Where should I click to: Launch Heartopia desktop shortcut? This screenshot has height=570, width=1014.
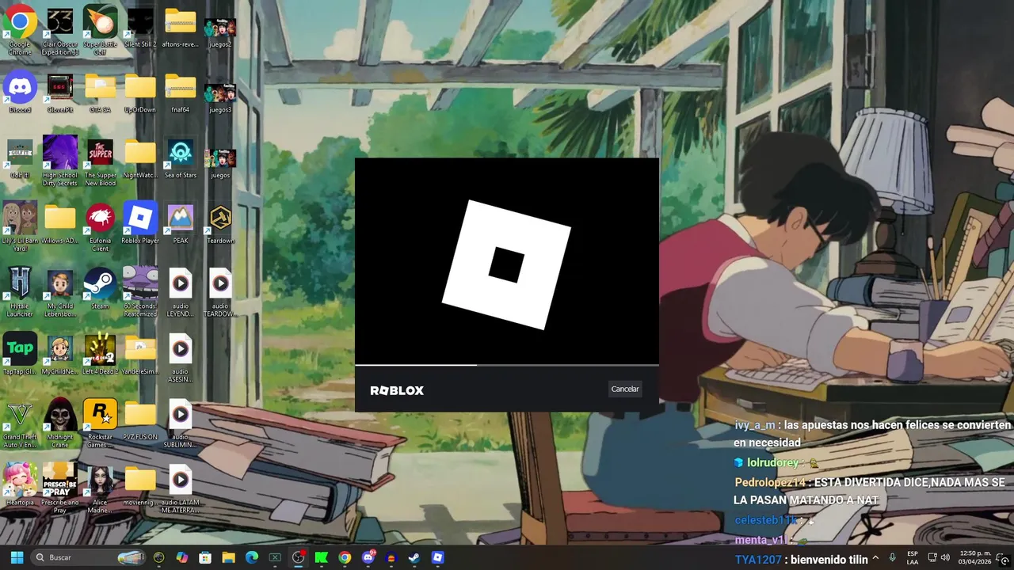pyautogui.click(x=20, y=485)
